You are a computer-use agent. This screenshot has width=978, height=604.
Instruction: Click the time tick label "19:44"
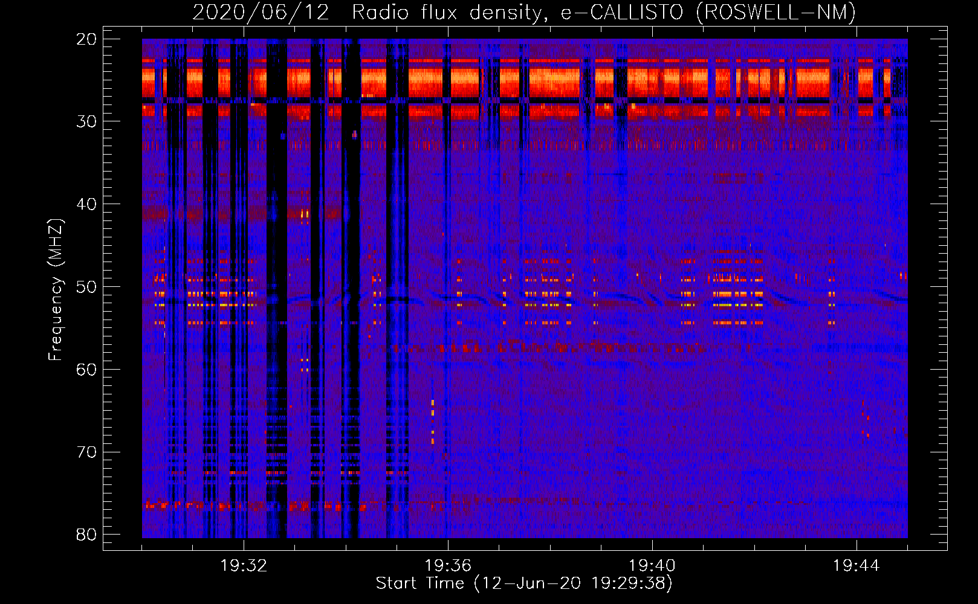tap(856, 566)
